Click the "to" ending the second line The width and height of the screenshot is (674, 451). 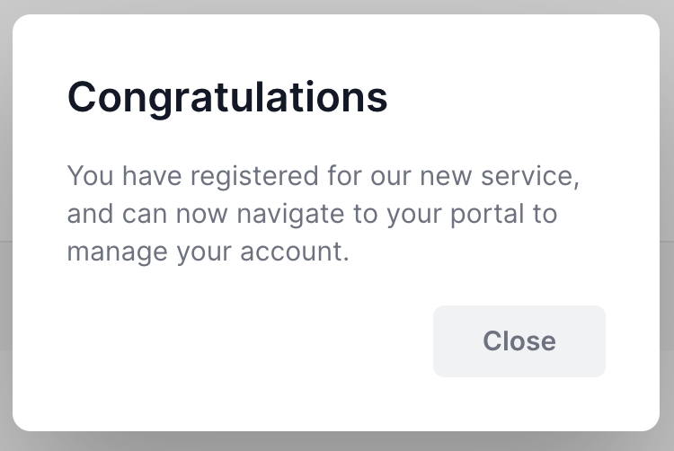pyautogui.click(x=546, y=215)
